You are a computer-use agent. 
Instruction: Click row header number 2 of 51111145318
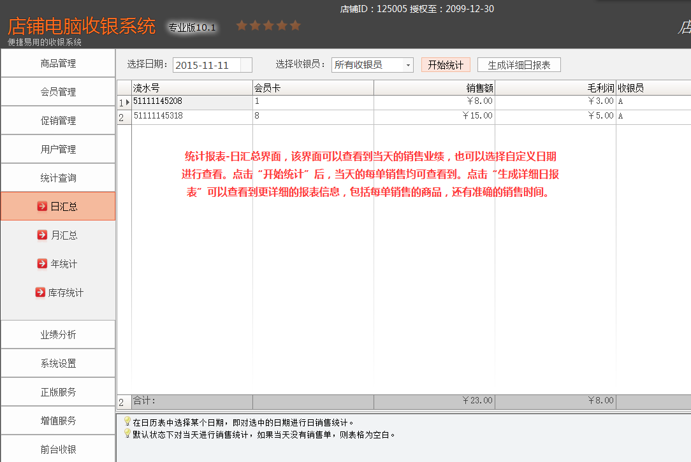(124, 118)
